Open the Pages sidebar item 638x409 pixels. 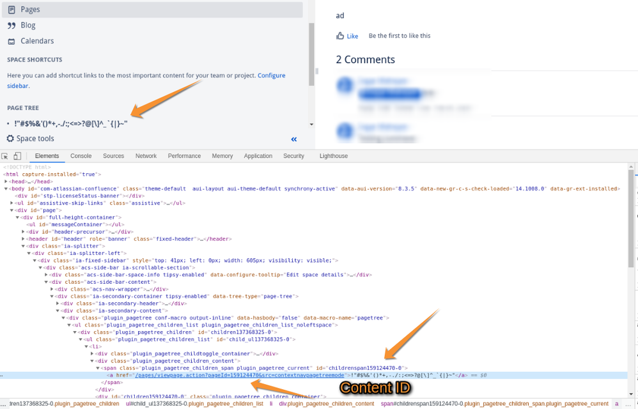152,10
